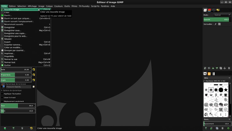The width and height of the screenshot is (232, 131).
Task: Open the Channels dock tab
Action: [x=209, y=10]
